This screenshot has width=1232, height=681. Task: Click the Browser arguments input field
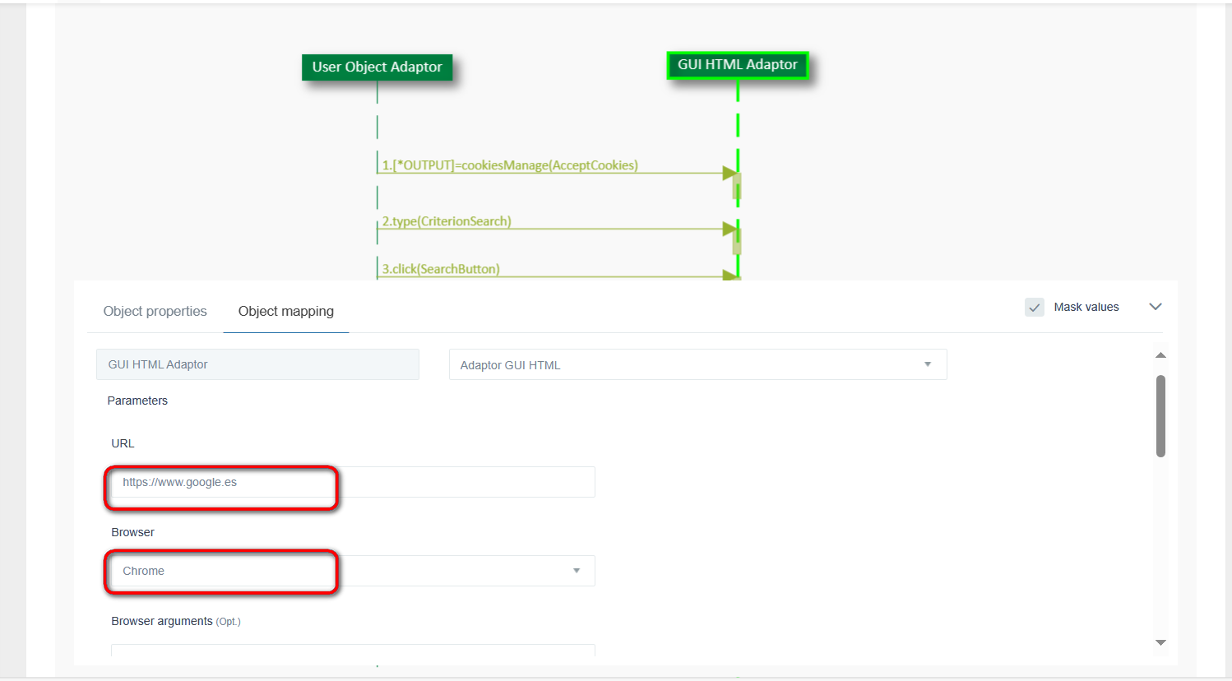353,651
